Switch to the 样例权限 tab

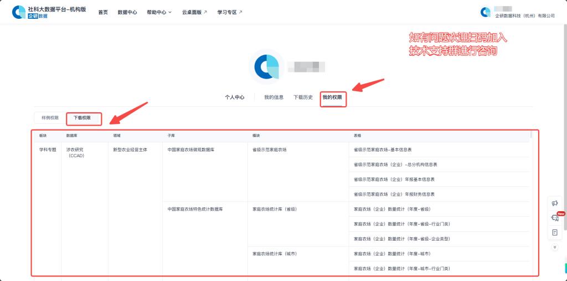click(x=50, y=118)
